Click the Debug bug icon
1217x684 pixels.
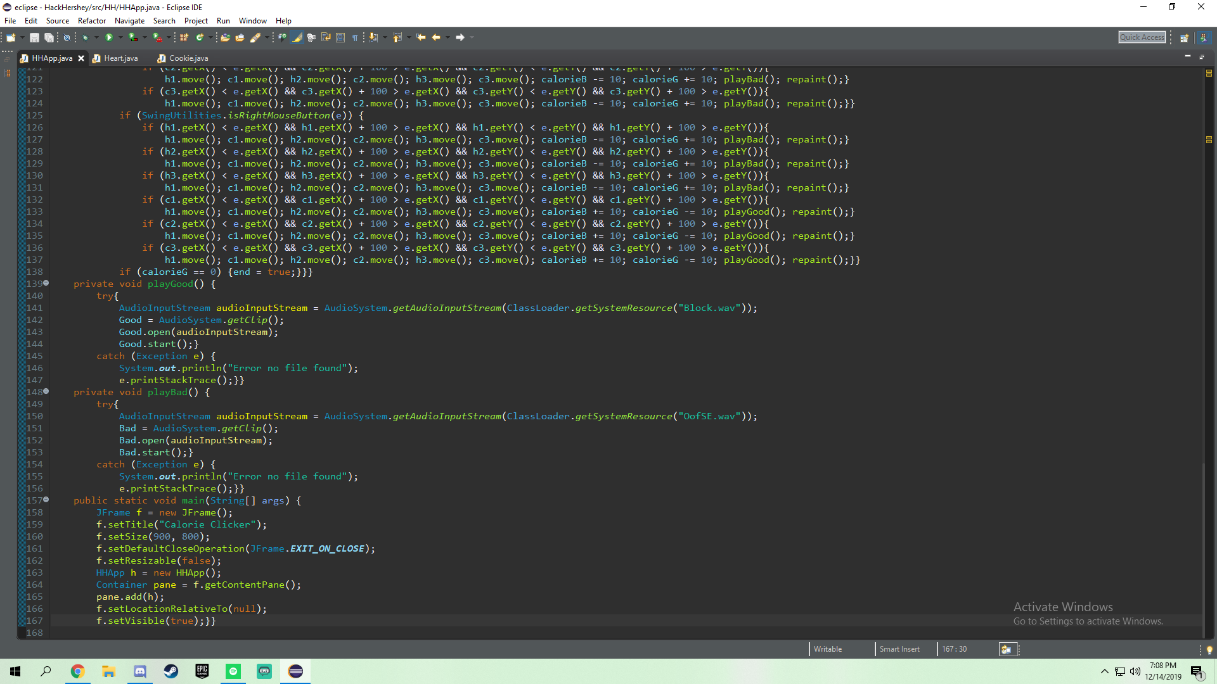click(x=85, y=37)
